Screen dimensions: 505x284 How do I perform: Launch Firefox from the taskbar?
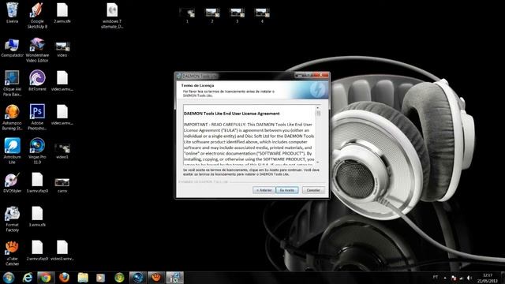point(64,277)
